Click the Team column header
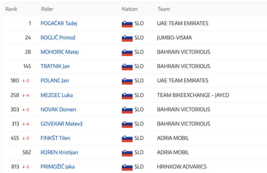Image resolution: width=267 pixels, height=173 pixels. (x=164, y=9)
